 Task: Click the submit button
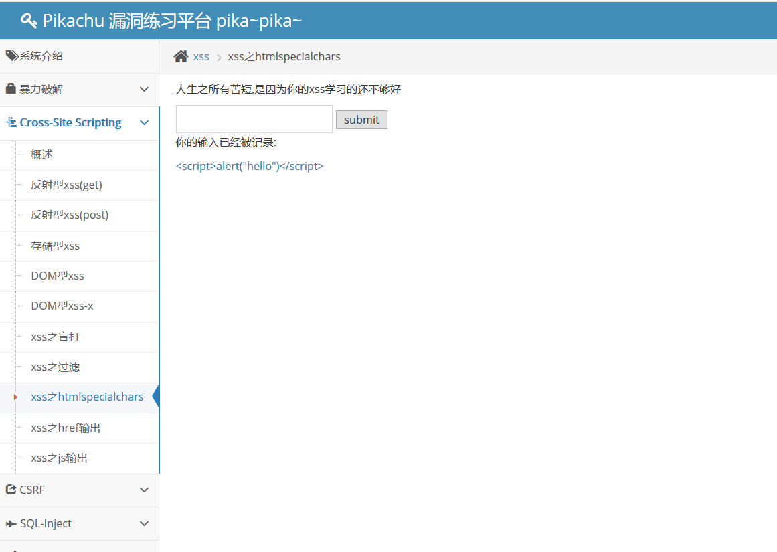pos(361,119)
